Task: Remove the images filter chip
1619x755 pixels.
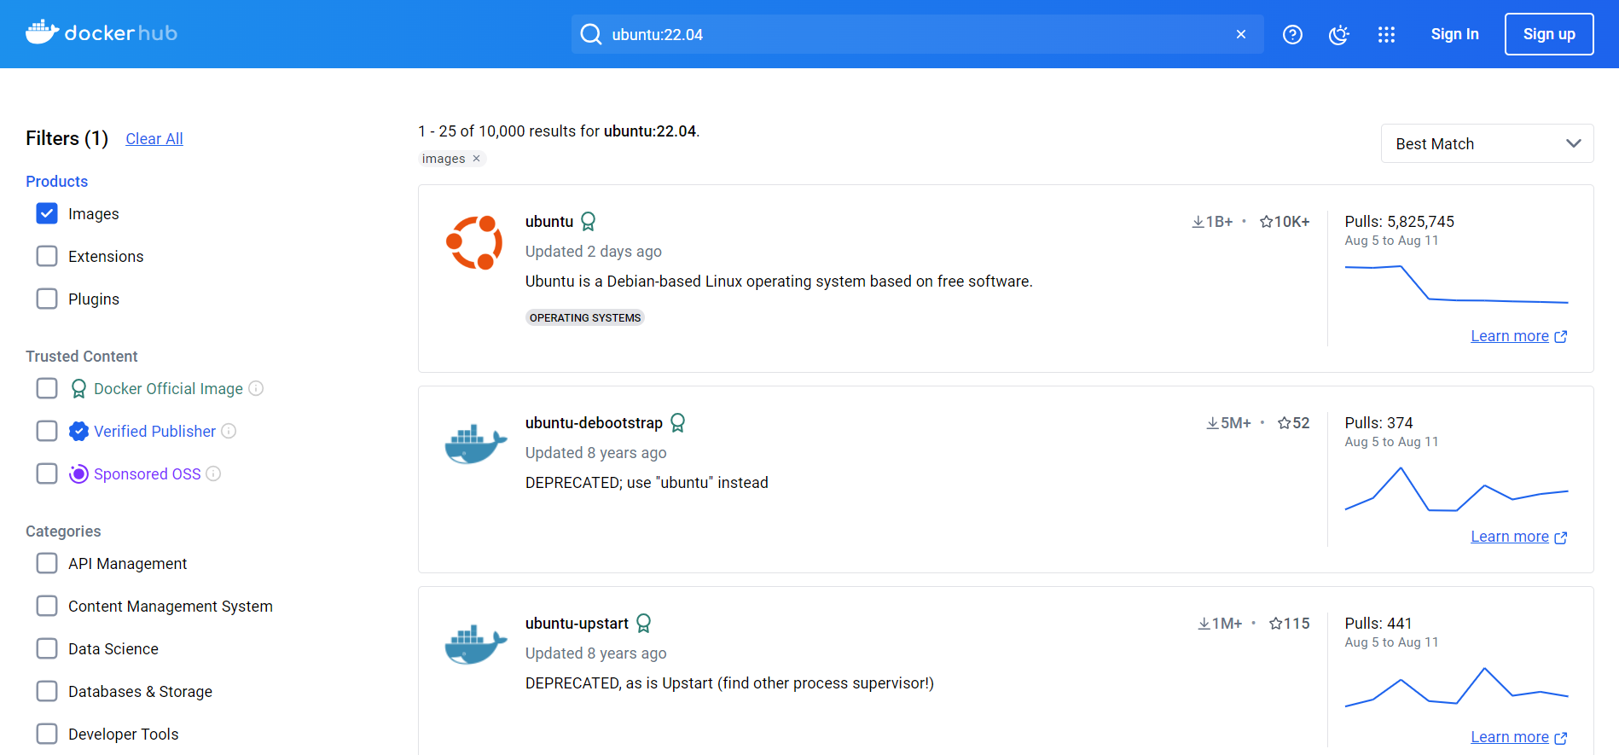Action: [x=477, y=159]
